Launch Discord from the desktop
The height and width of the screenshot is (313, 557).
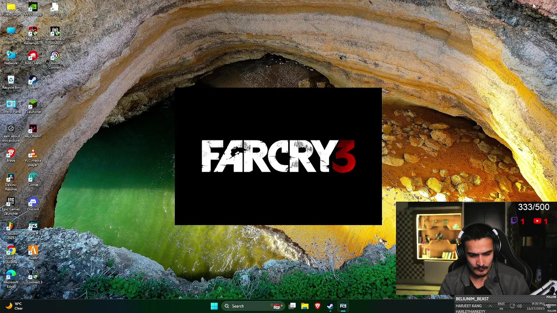tap(33, 204)
